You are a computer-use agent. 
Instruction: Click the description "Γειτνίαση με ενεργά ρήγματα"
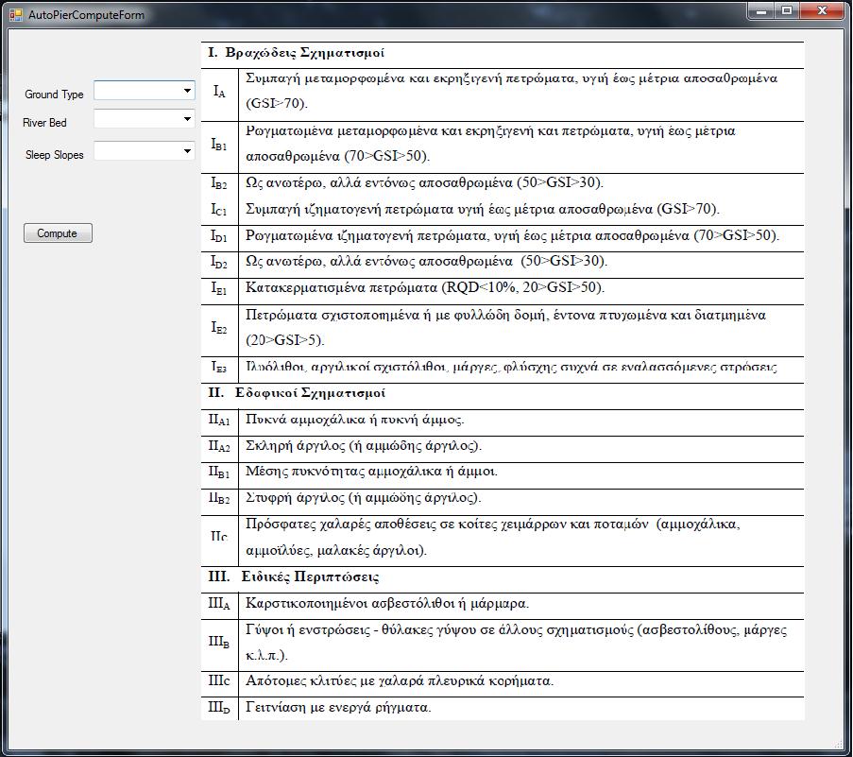click(338, 708)
